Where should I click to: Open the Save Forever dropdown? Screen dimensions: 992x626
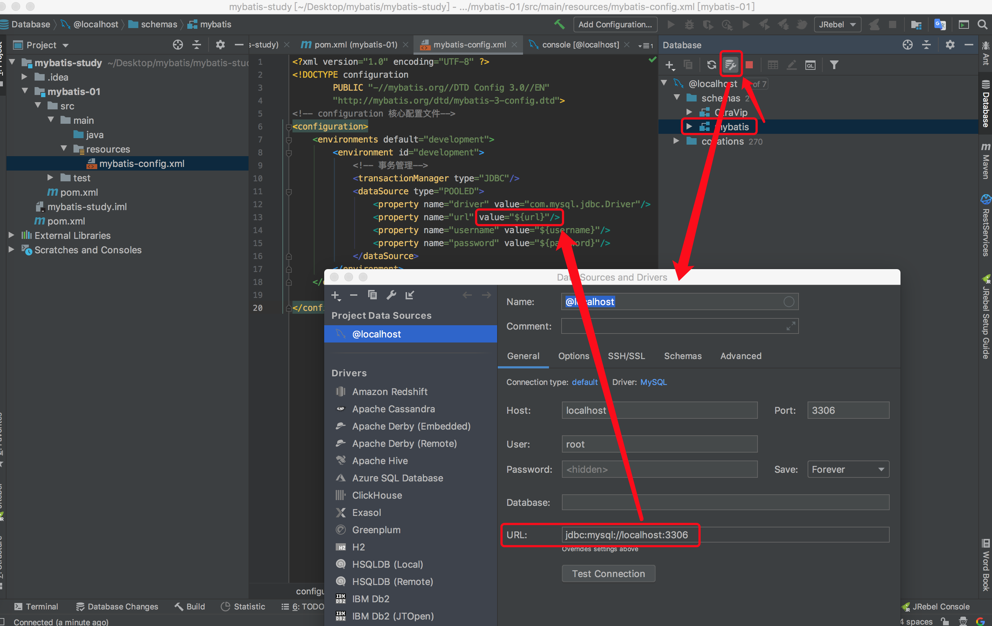coord(848,469)
